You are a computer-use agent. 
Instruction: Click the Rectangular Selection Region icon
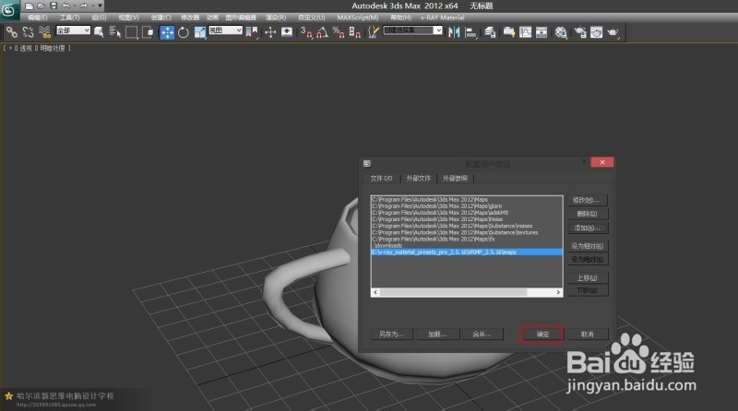(x=132, y=31)
